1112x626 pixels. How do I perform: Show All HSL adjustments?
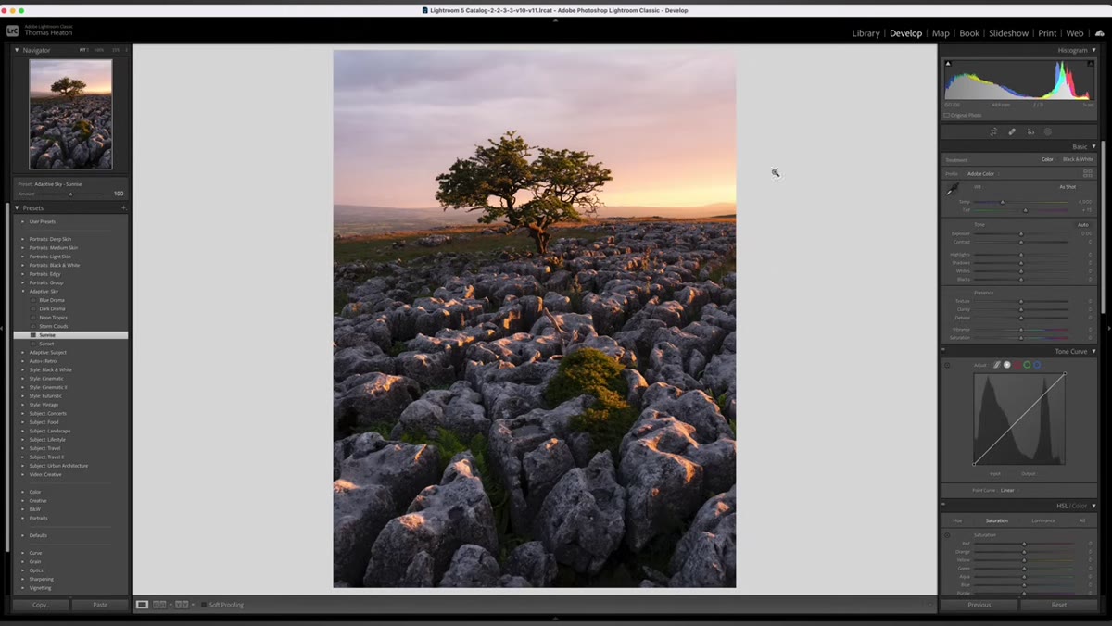point(1081,520)
